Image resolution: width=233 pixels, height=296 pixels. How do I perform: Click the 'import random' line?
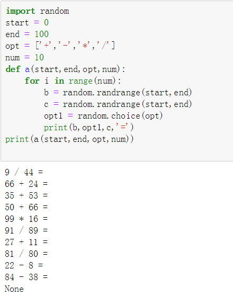(38, 11)
